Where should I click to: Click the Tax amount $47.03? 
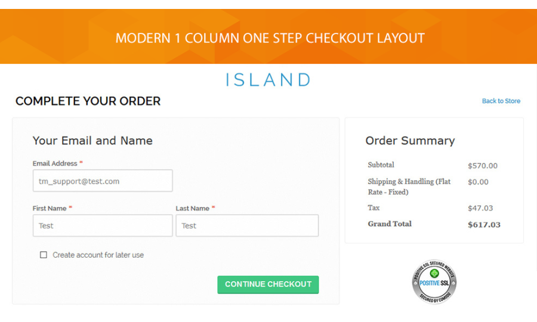click(x=480, y=208)
